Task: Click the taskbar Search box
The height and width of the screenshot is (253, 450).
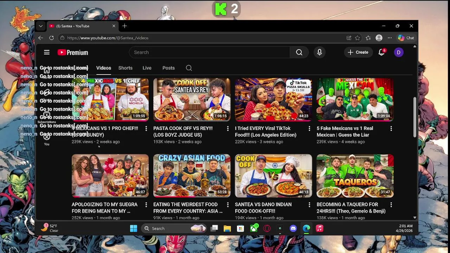Action: [174, 228]
